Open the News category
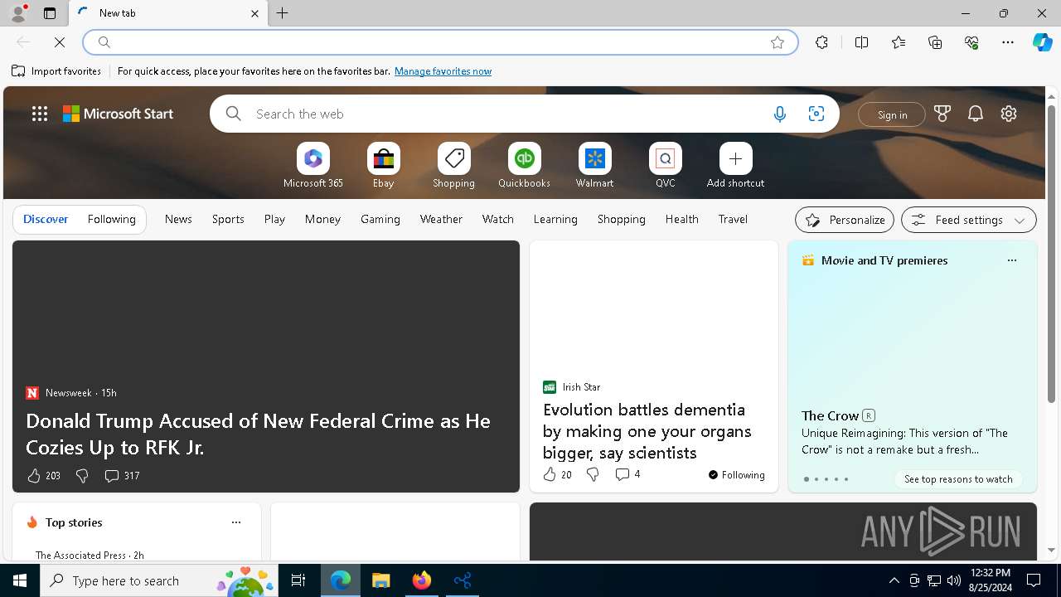Image resolution: width=1061 pixels, height=597 pixels. pyautogui.click(x=178, y=220)
